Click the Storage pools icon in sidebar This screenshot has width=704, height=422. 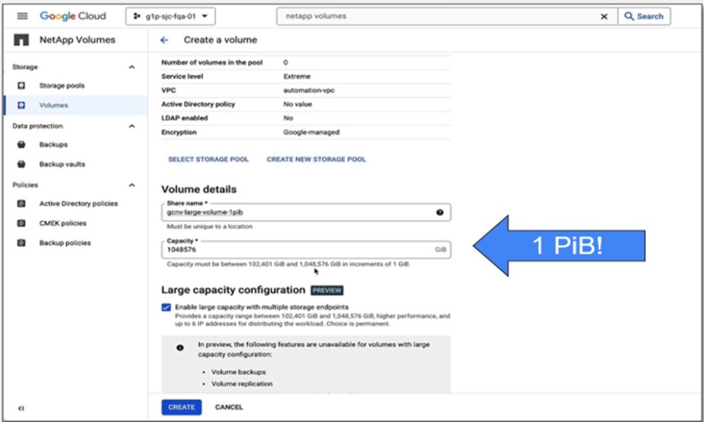pos(22,86)
